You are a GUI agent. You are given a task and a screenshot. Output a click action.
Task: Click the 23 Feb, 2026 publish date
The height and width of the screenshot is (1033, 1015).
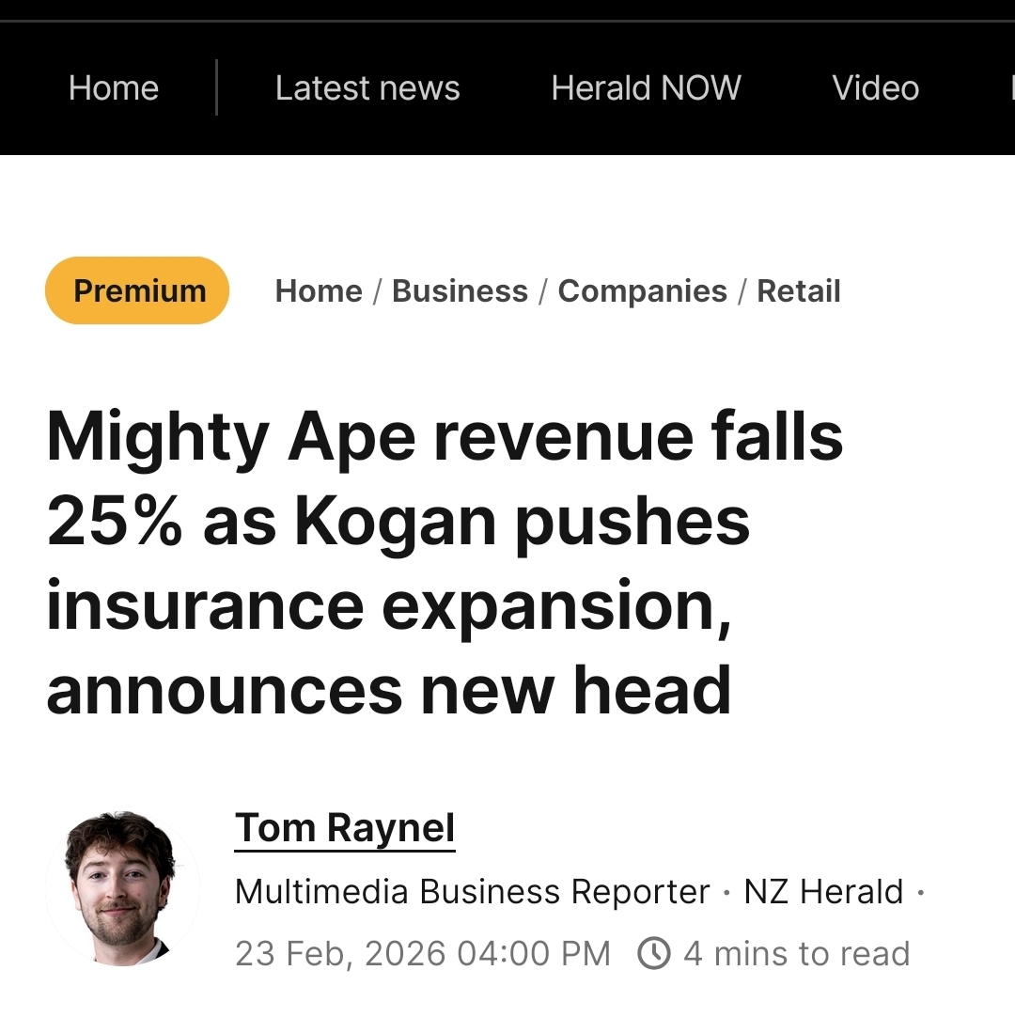click(422, 953)
